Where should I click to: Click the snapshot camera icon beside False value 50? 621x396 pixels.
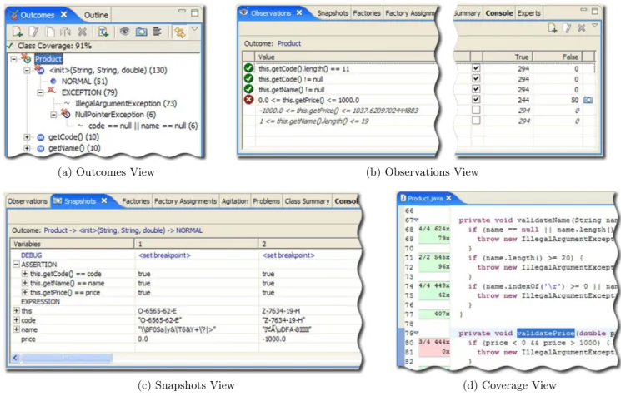click(x=588, y=100)
